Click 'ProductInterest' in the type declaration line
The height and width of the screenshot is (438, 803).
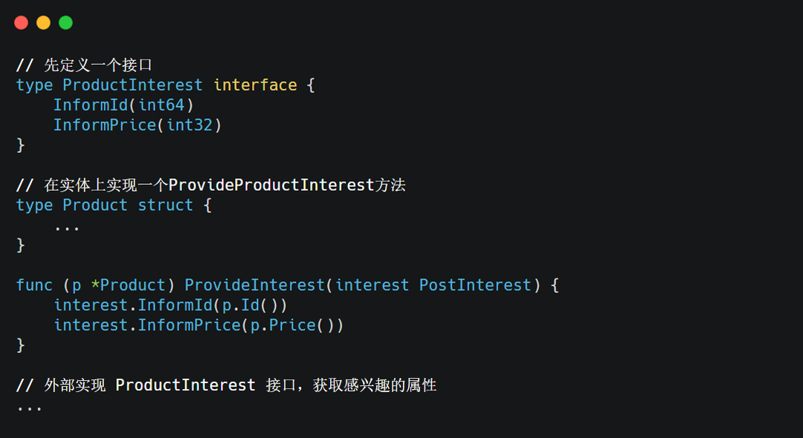pos(132,85)
